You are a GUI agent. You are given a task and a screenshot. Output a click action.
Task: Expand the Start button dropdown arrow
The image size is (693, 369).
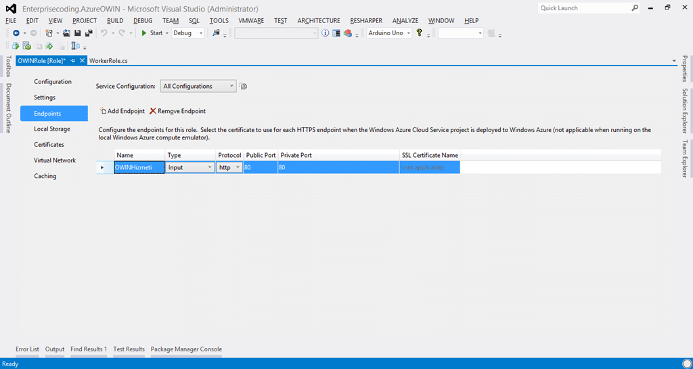(x=167, y=33)
